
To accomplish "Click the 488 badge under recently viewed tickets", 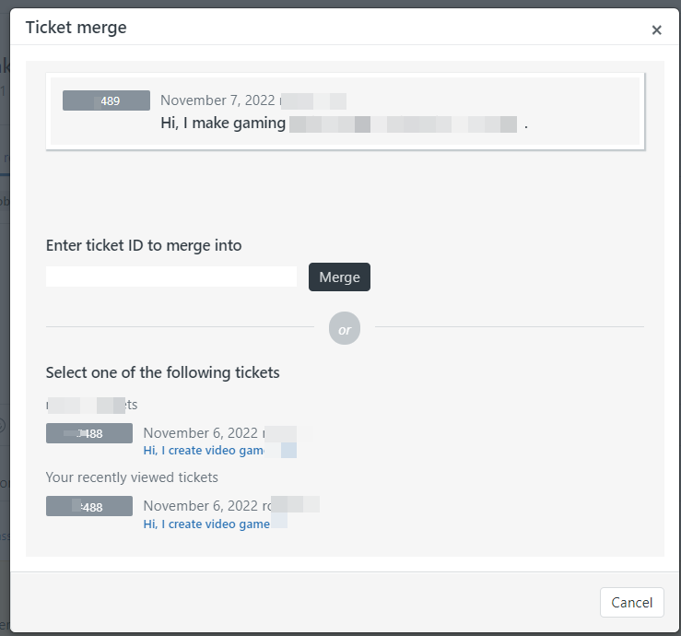I will tap(89, 506).
